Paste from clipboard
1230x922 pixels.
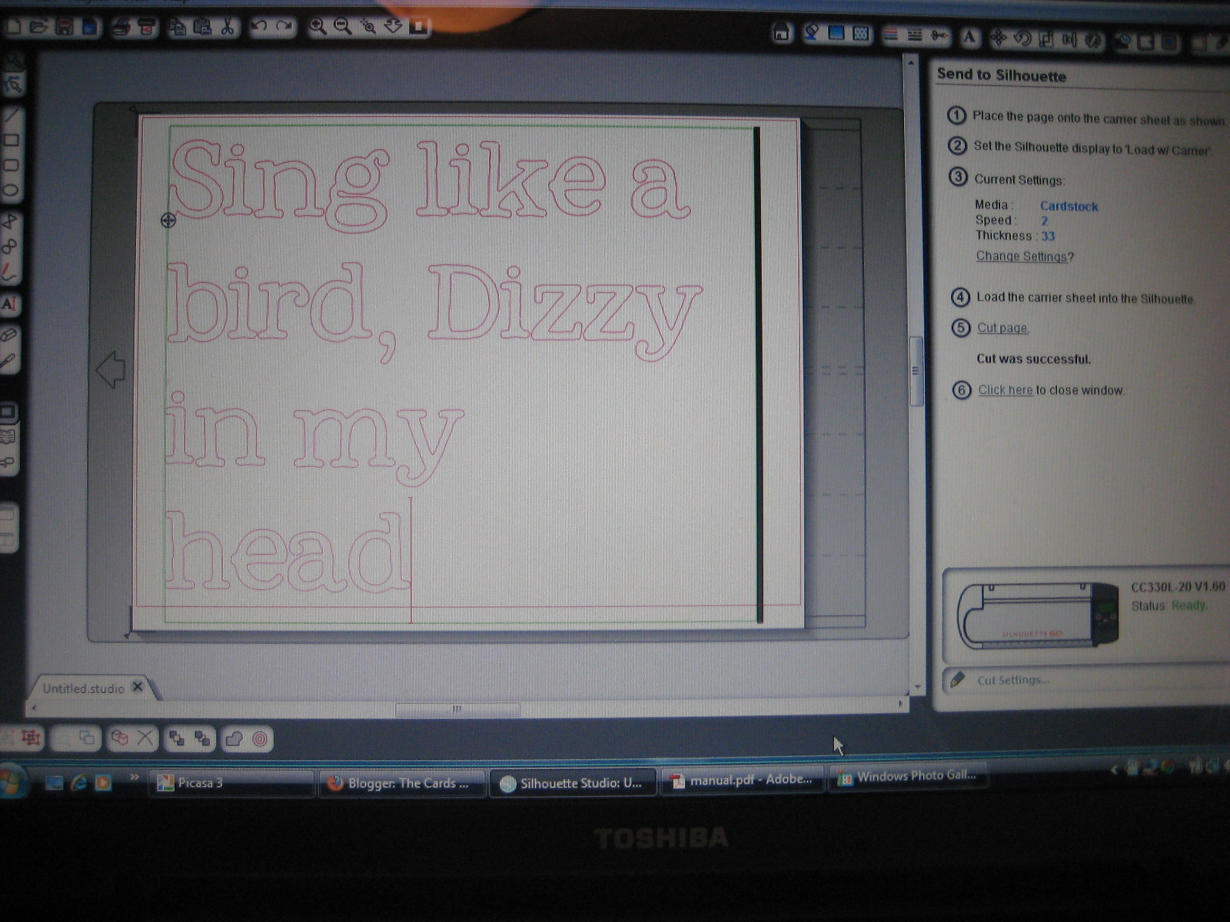[202, 28]
